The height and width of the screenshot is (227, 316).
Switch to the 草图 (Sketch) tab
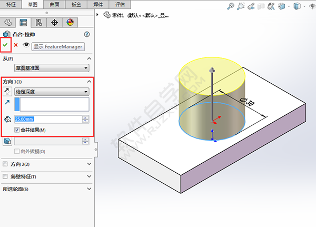33,4
